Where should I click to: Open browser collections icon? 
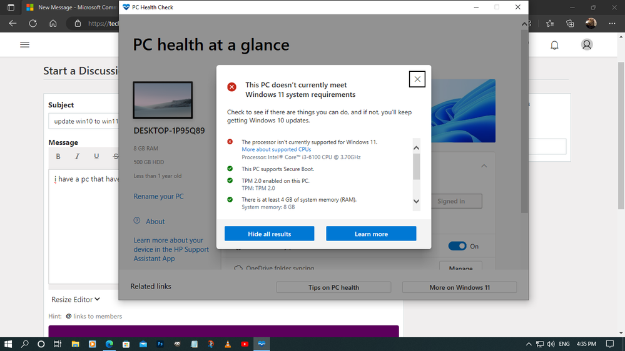[x=570, y=24]
